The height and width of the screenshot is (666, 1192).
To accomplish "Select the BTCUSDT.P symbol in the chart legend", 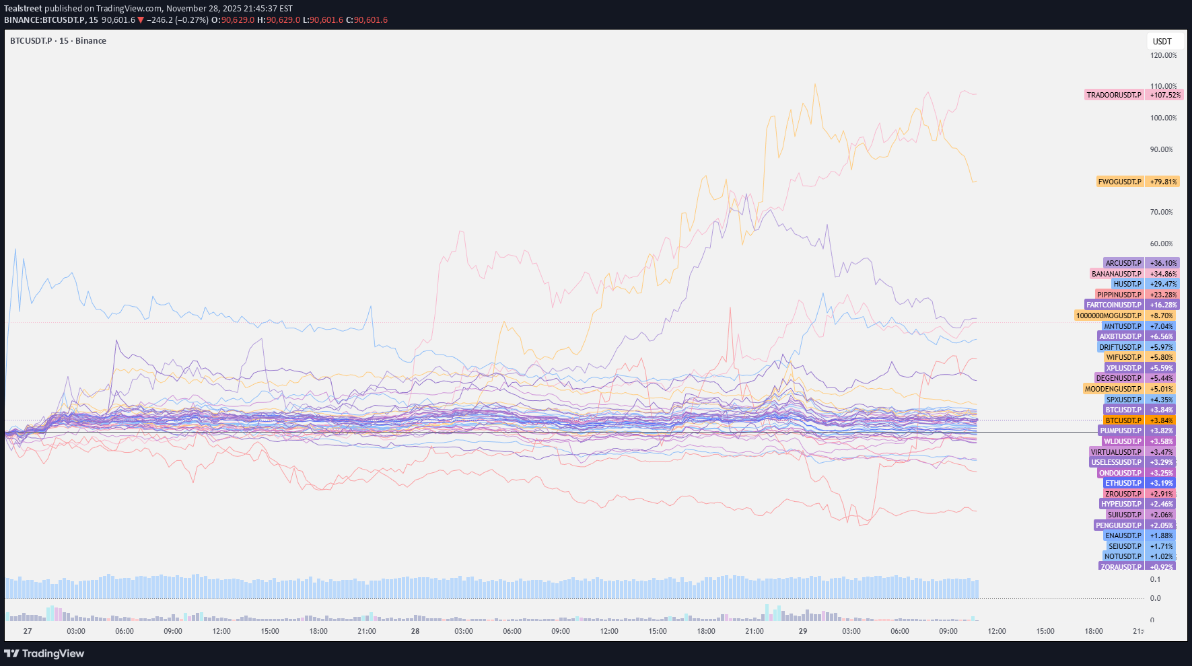I will pyautogui.click(x=30, y=40).
